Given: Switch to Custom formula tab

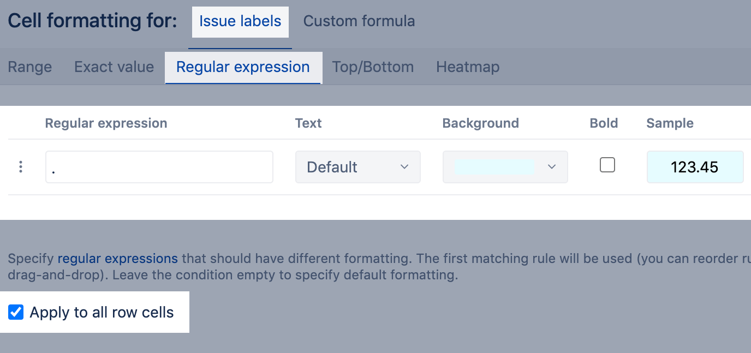Looking at the screenshot, I should (x=359, y=21).
